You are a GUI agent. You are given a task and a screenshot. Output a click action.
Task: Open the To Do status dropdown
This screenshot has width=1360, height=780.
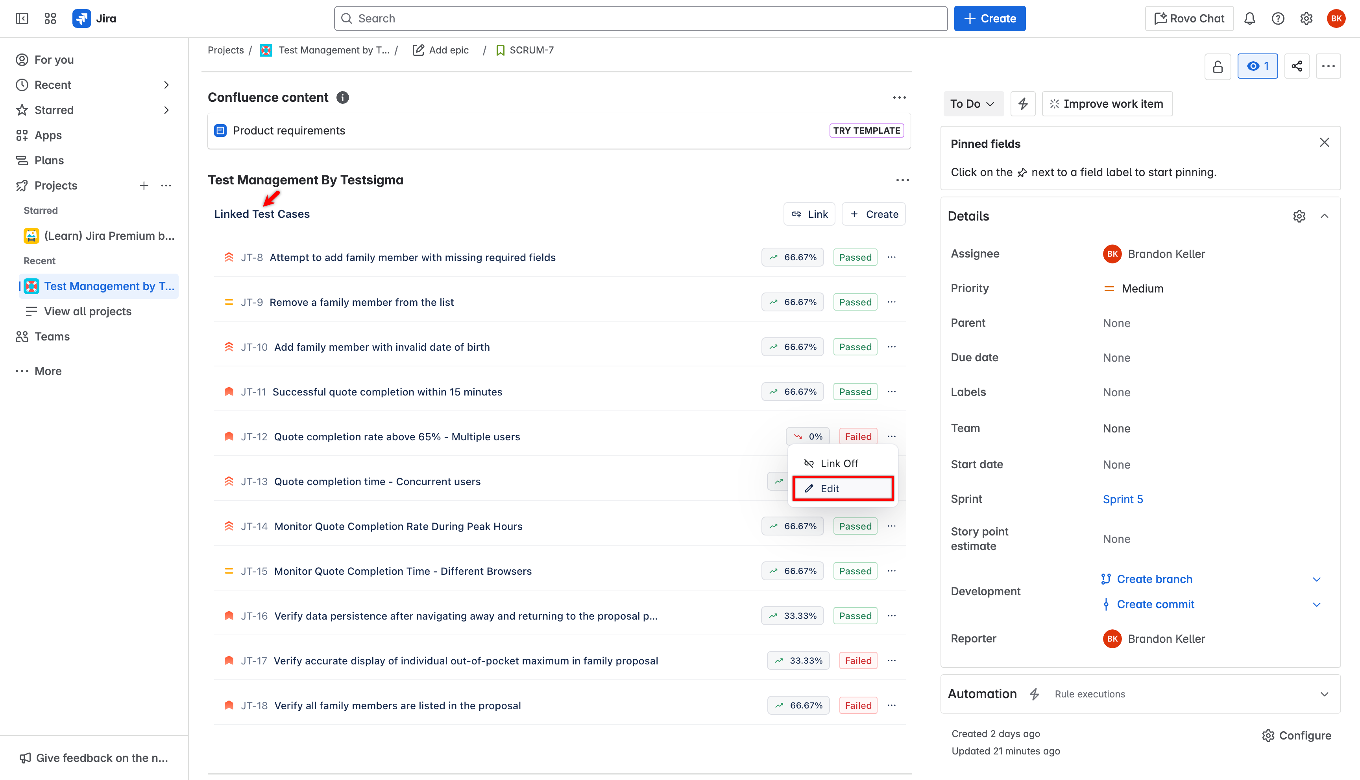coord(973,104)
